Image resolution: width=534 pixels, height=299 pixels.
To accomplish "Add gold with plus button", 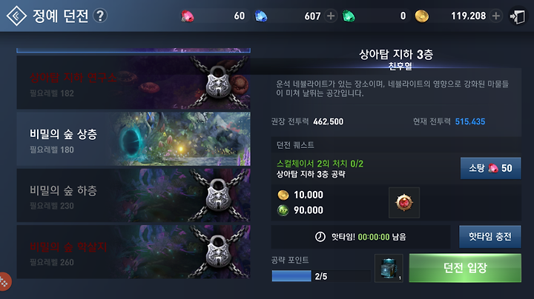I will pyautogui.click(x=496, y=16).
